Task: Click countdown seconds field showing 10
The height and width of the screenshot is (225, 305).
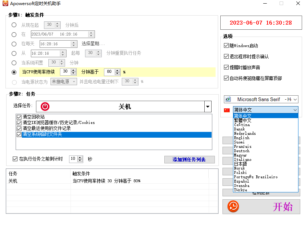Action: tap(73, 159)
